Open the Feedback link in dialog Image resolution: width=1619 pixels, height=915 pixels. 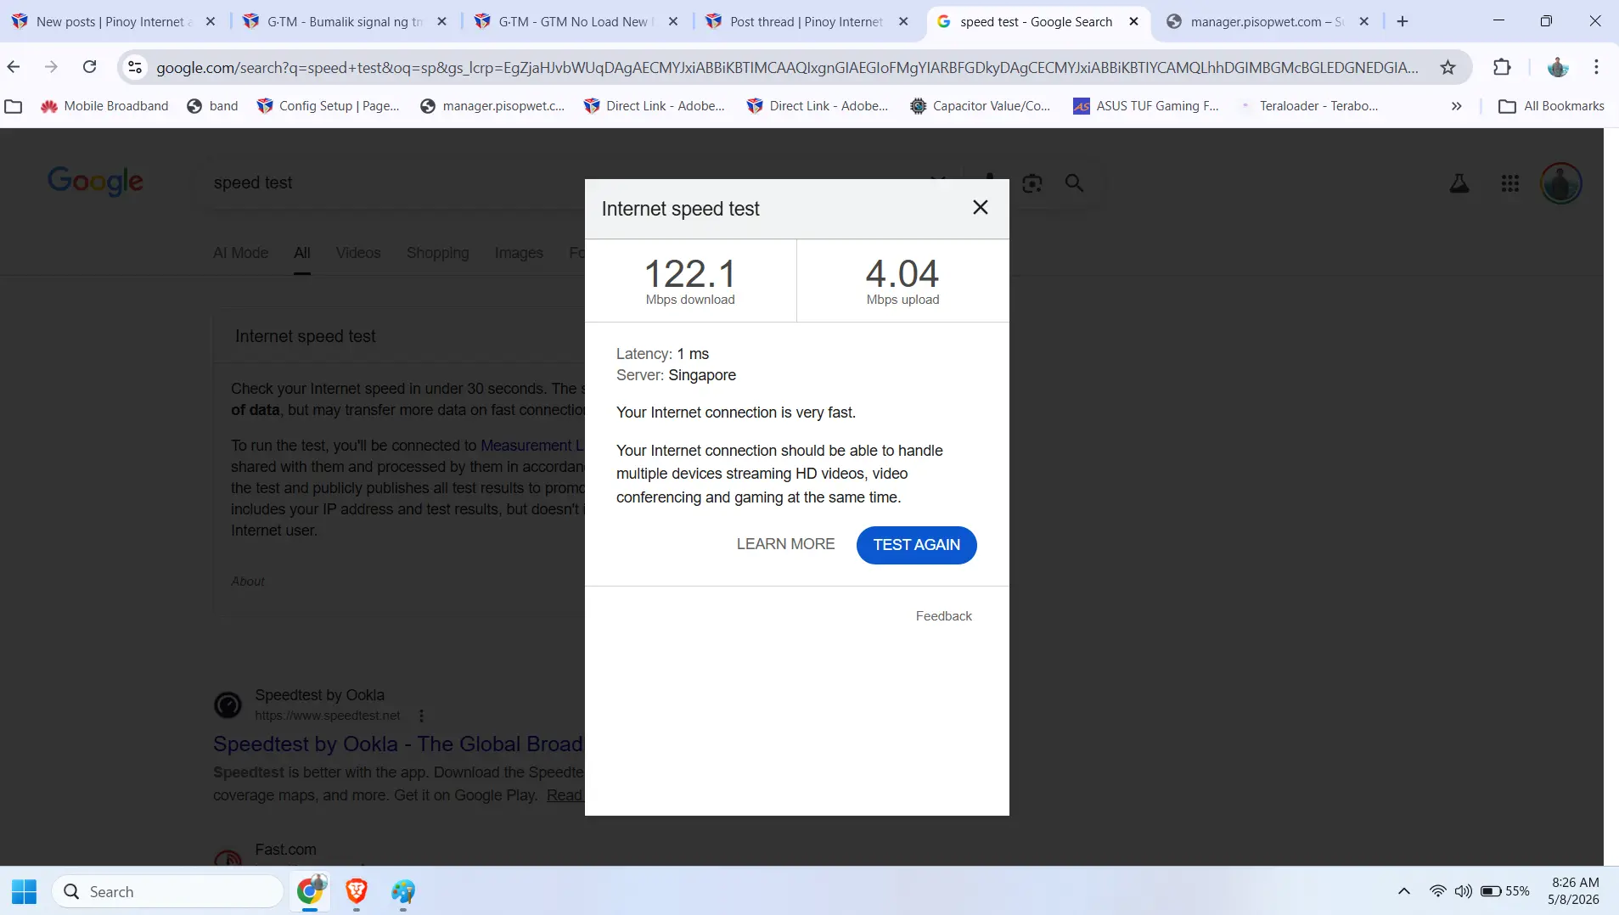(x=943, y=616)
